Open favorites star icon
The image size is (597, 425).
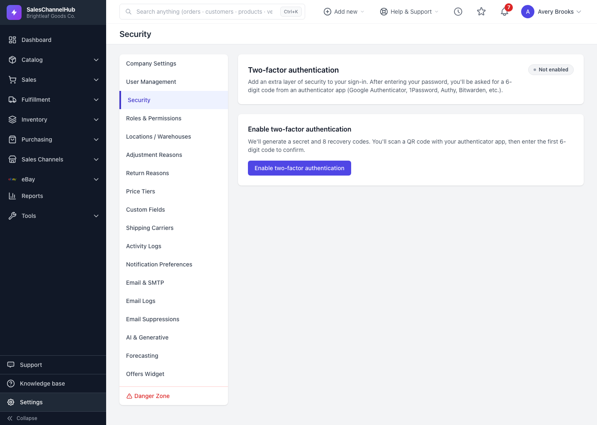[481, 12]
